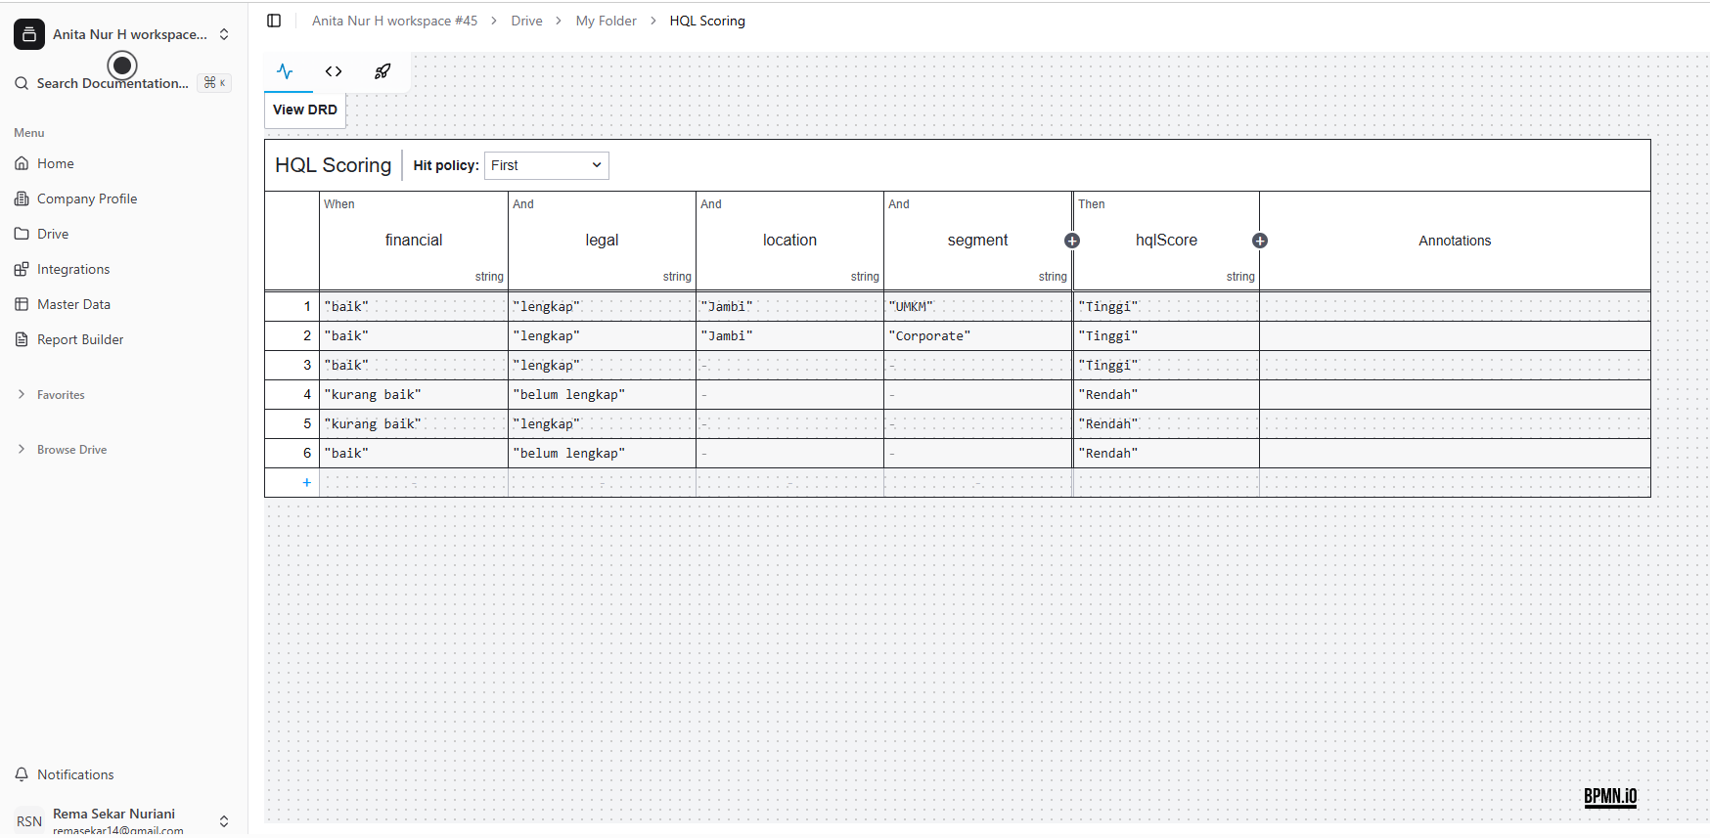Viewport: 1710px width, 838px height.
Task: Open Master Data in the sidebar menu
Action: click(73, 304)
